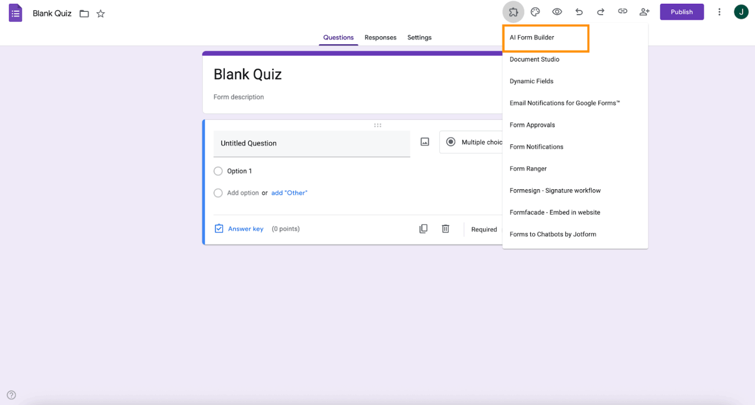755x405 pixels.
Task: Open the question type dropdown
Action: 479,142
